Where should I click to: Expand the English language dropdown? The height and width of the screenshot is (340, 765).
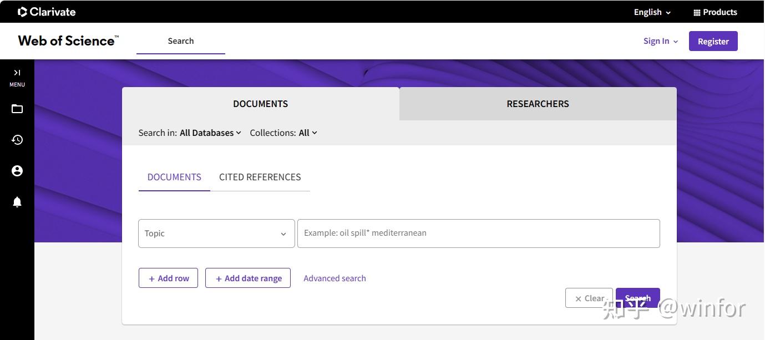[652, 12]
